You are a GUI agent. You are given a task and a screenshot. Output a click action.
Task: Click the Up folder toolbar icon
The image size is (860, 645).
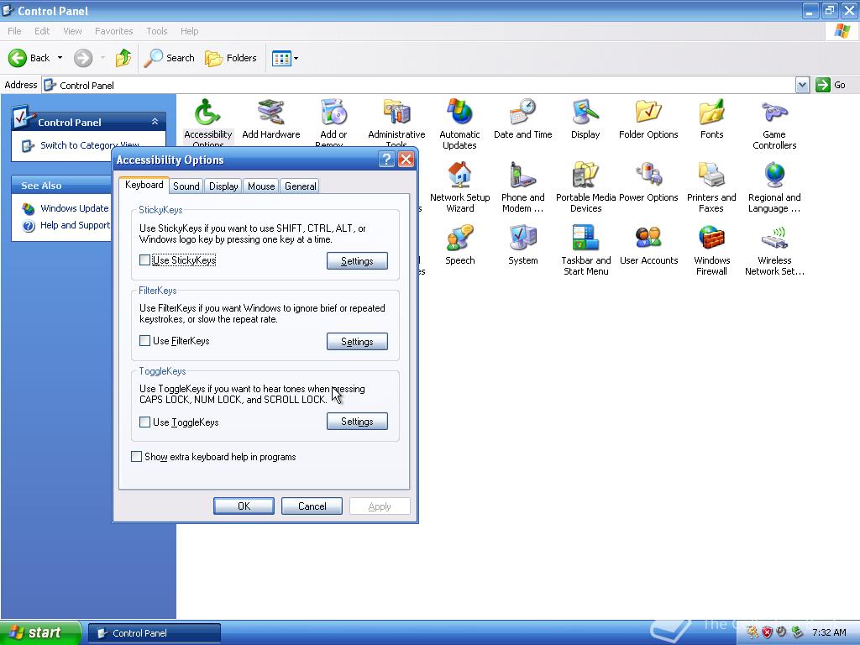[123, 58]
